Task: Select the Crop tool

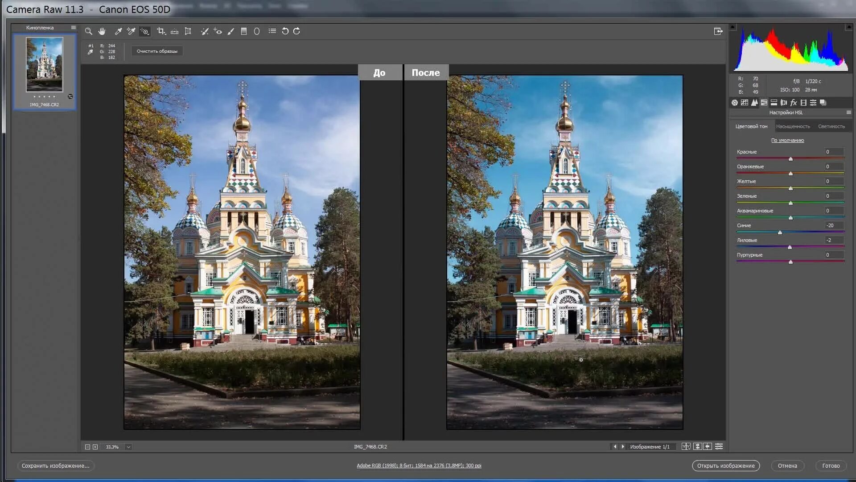Action: click(x=161, y=31)
